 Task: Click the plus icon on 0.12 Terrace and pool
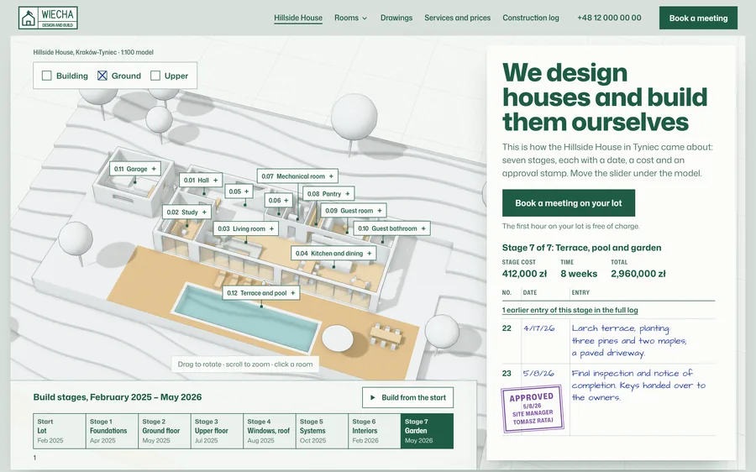click(292, 292)
